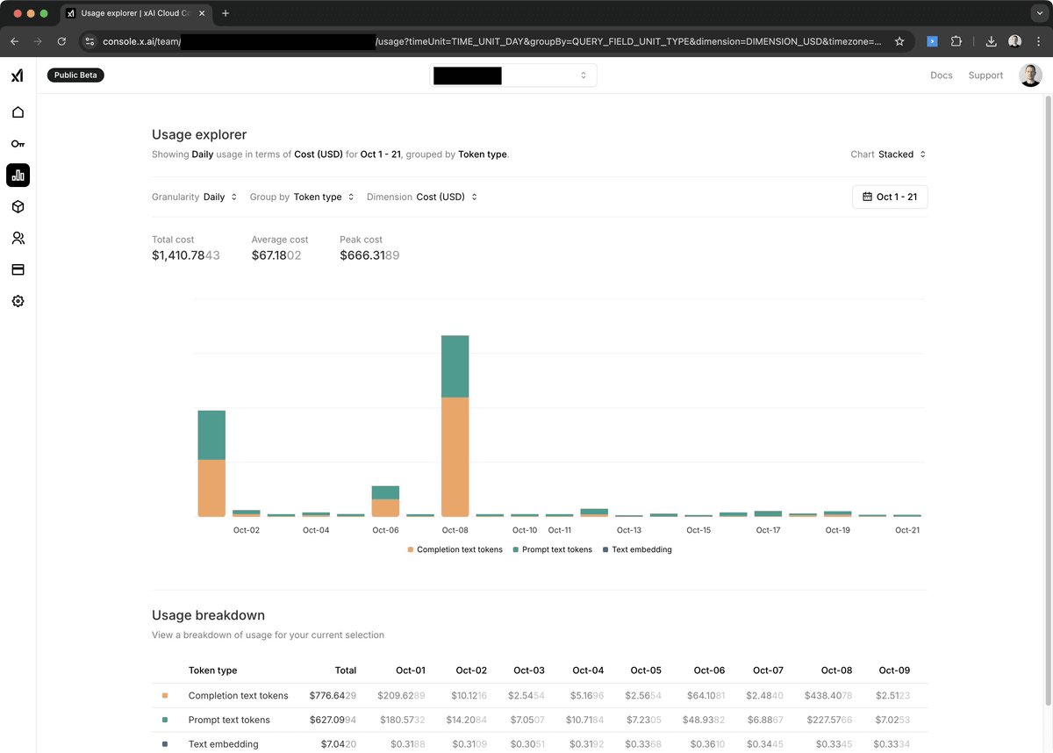Viewport: 1053px width, 753px height.
Task: Click the xAI logo
Action: click(x=17, y=75)
